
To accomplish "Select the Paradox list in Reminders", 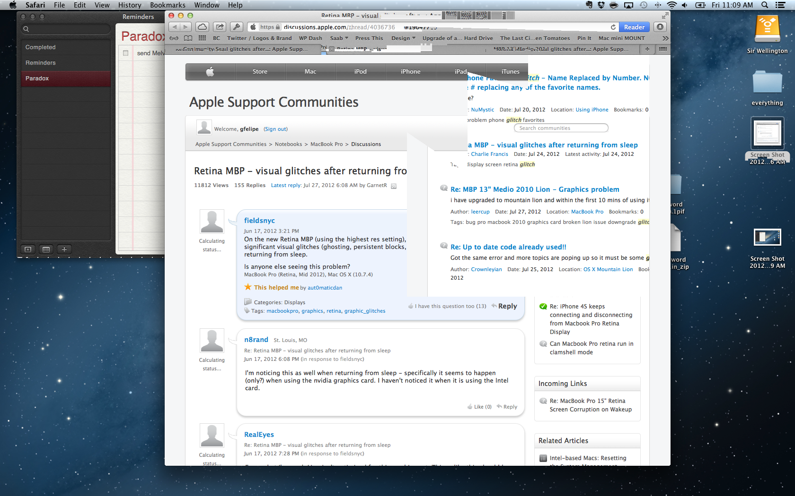I will pos(66,78).
